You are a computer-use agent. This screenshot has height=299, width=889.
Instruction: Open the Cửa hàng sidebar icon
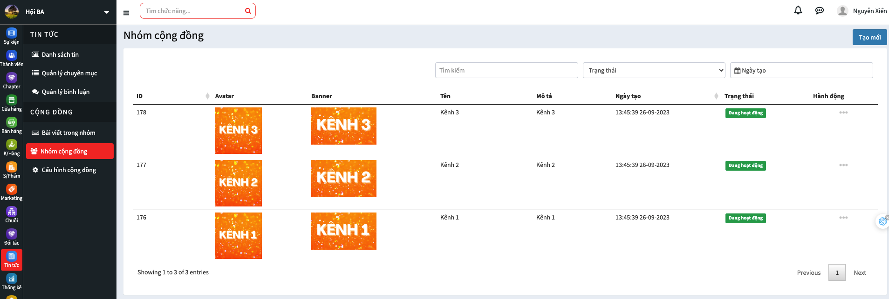12,103
